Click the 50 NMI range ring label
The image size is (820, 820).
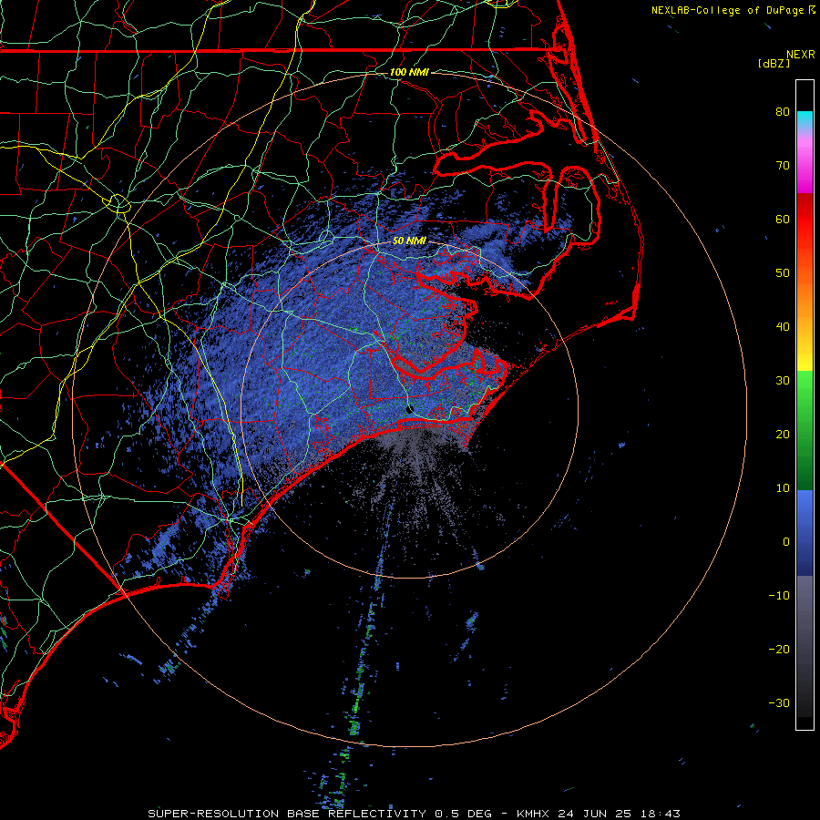409,241
